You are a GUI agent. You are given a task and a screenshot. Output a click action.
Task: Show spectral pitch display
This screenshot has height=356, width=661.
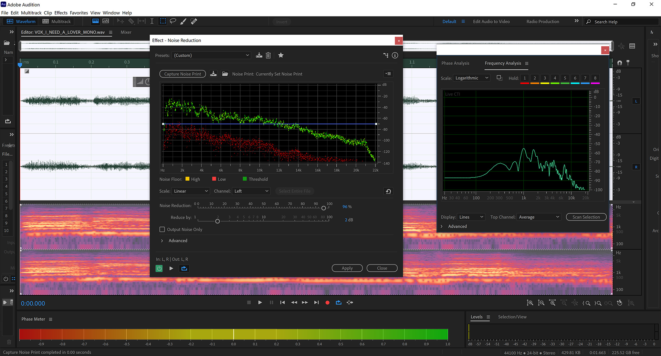[x=106, y=21]
